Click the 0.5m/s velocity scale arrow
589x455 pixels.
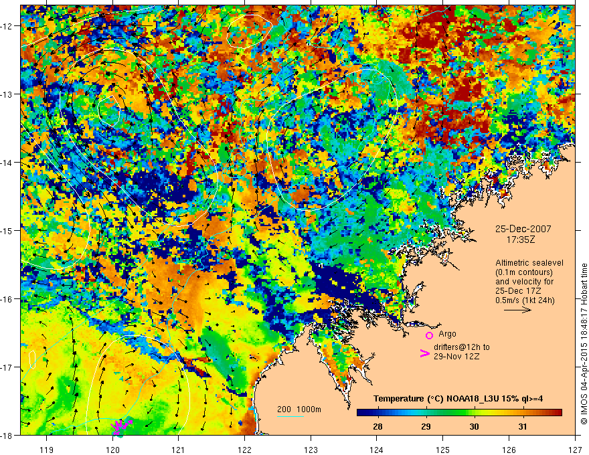(x=517, y=310)
